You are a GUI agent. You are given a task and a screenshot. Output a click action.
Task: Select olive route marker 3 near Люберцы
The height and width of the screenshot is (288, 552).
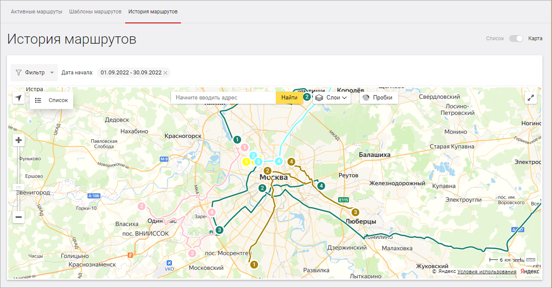(355, 212)
